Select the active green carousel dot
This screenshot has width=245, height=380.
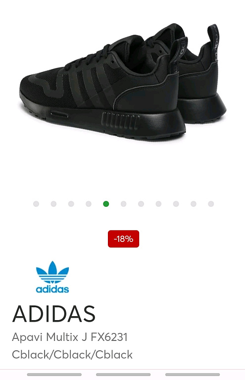click(x=106, y=204)
